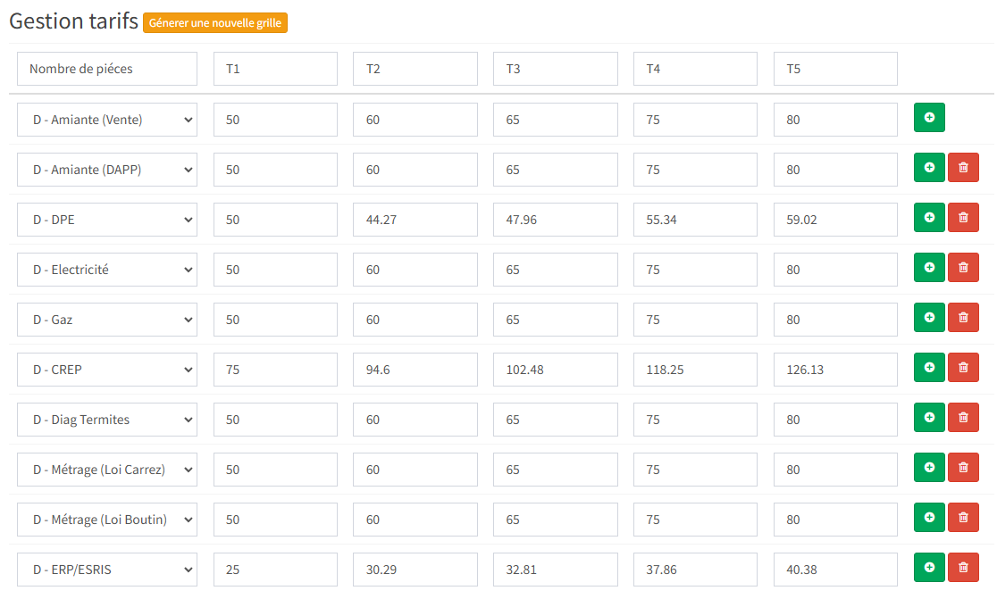This screenshot has width=997, height=599.
Task: Click the T1 field in DPE row
Action: tap(275, 220)
